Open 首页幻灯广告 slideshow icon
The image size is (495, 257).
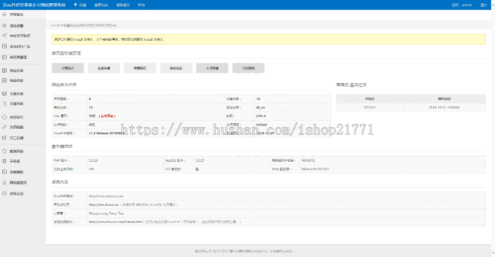[x=5, y=46]
